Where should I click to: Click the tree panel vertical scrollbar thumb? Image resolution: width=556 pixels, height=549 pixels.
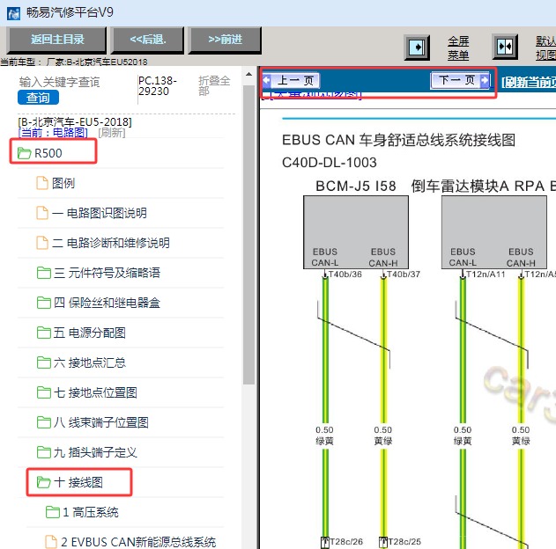tap(249, 234)
